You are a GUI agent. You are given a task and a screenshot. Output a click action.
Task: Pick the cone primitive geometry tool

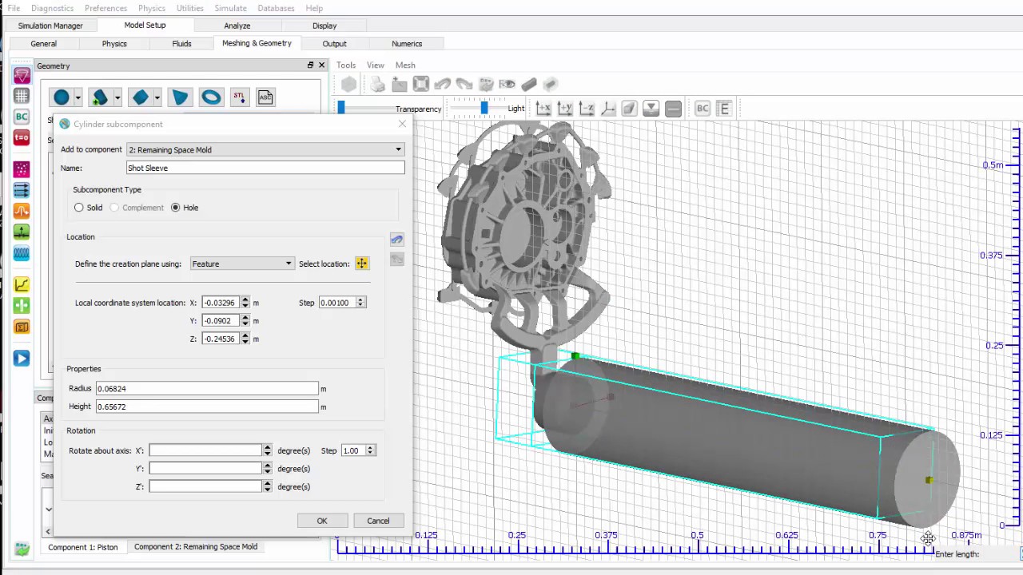tap(180, 97)
